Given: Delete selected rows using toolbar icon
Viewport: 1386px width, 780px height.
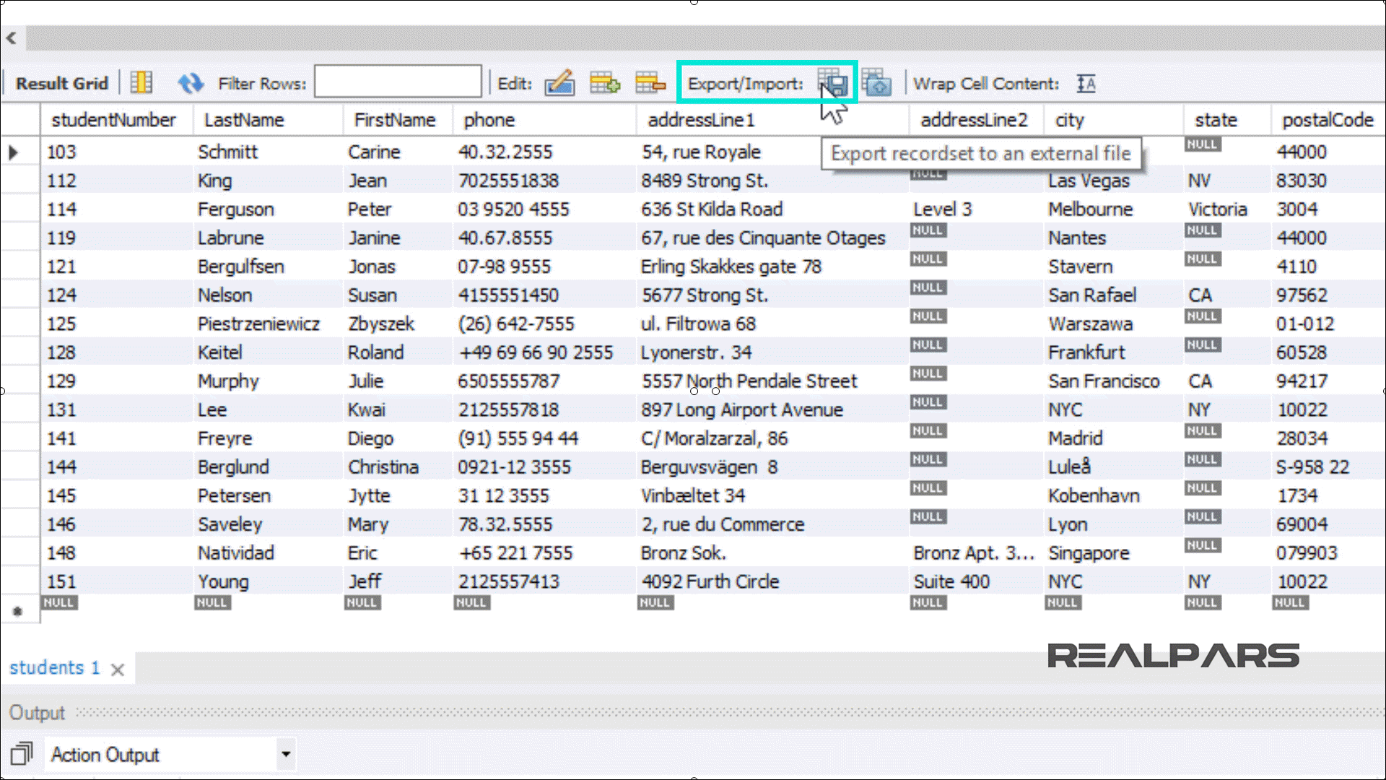Looking at the screenshot, I should tap(650, 83).
